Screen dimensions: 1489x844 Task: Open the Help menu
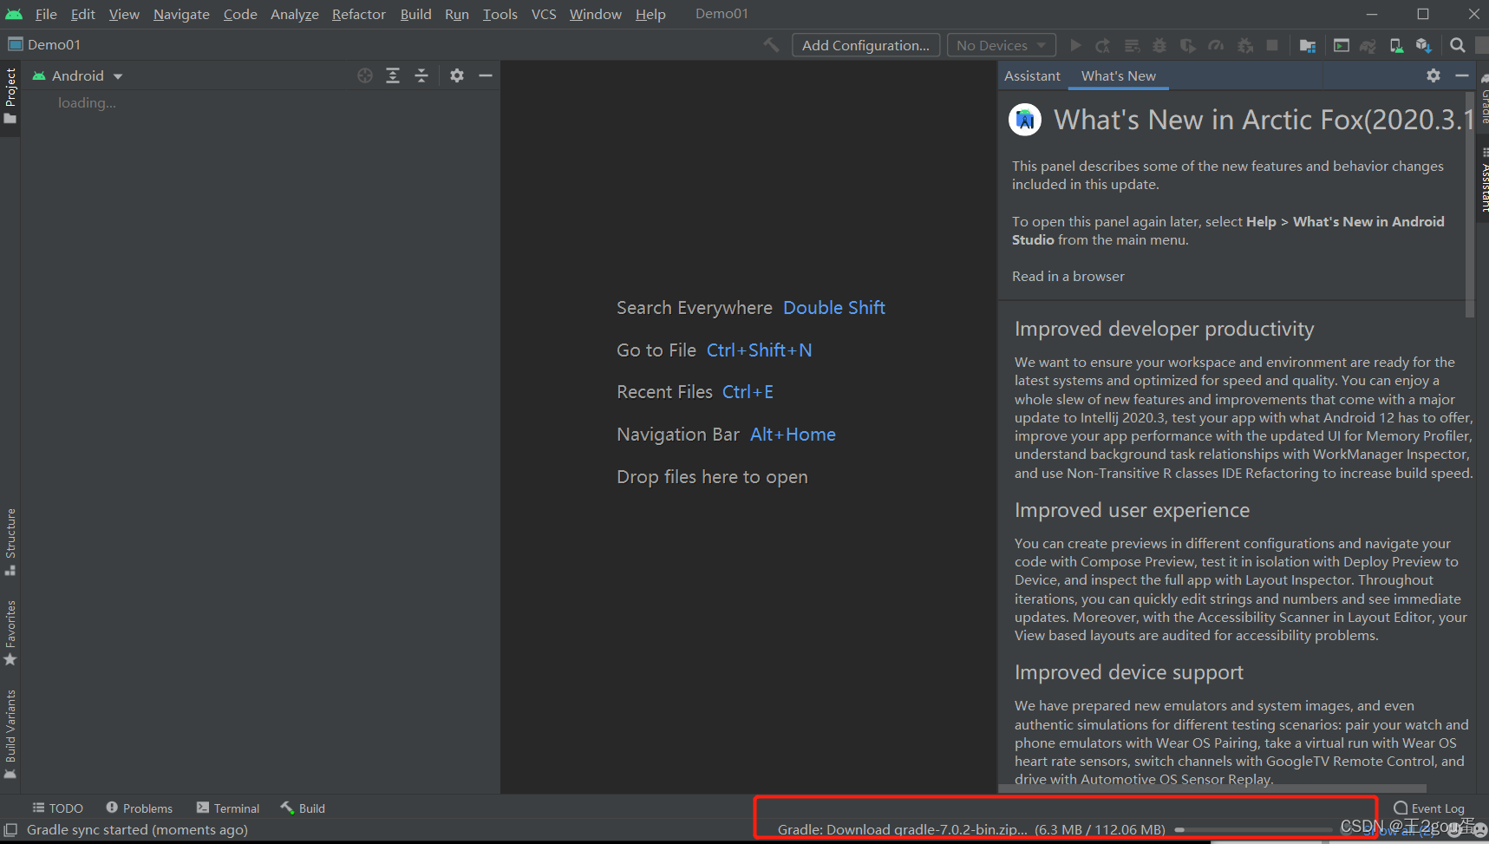(x=650, y=14)
